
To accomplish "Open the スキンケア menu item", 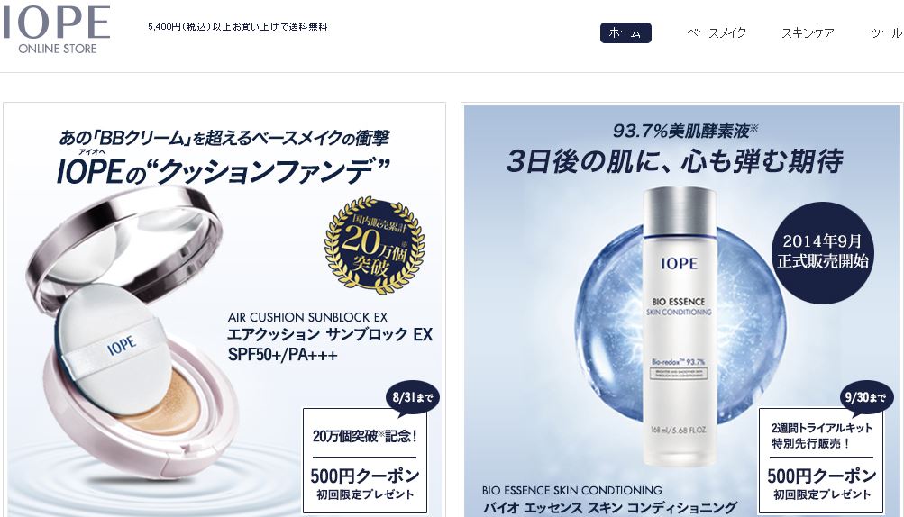I will point(808,32).
